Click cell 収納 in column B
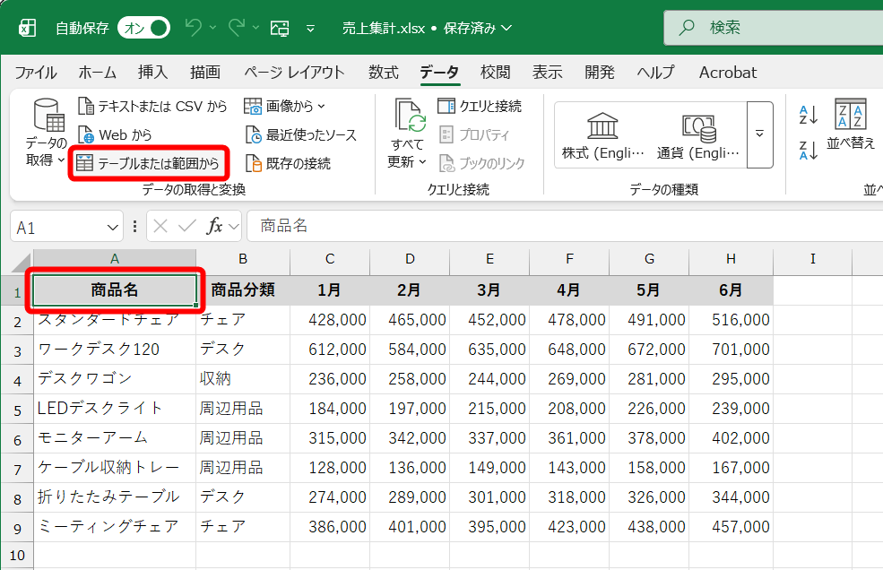Image resolution: width=883 pixels, height=570 pixels. point(243,378)
